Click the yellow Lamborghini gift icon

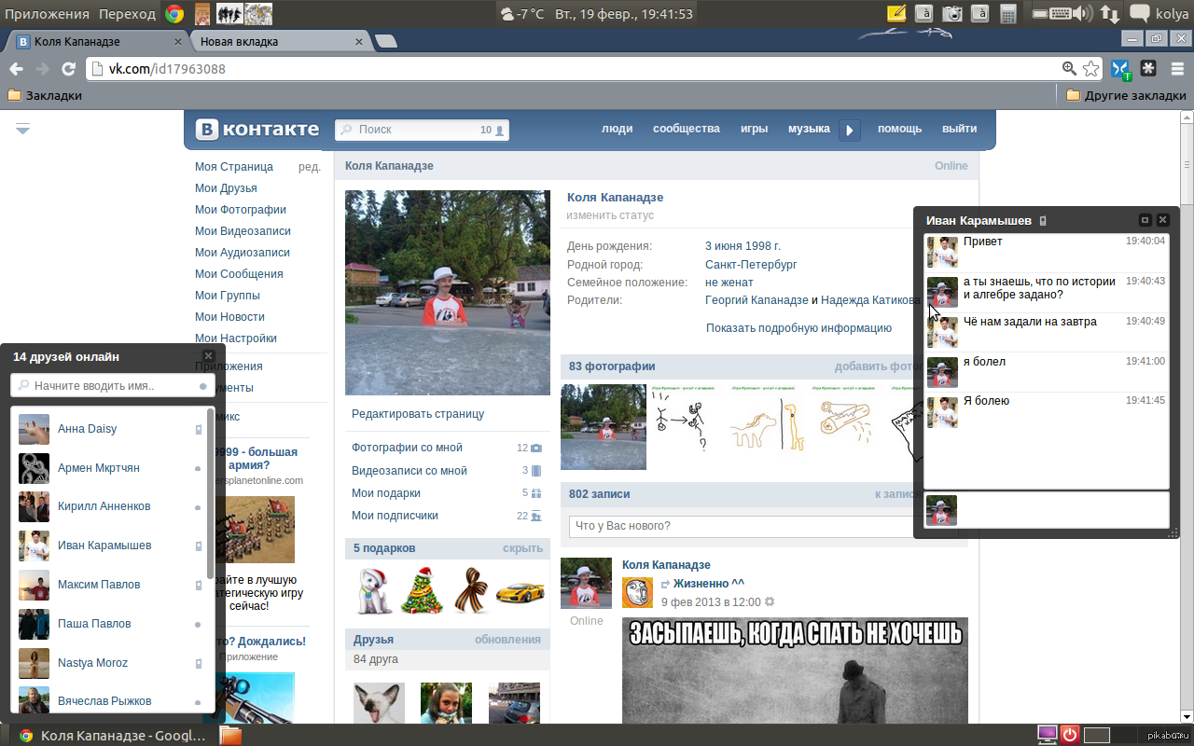point(520,591)
